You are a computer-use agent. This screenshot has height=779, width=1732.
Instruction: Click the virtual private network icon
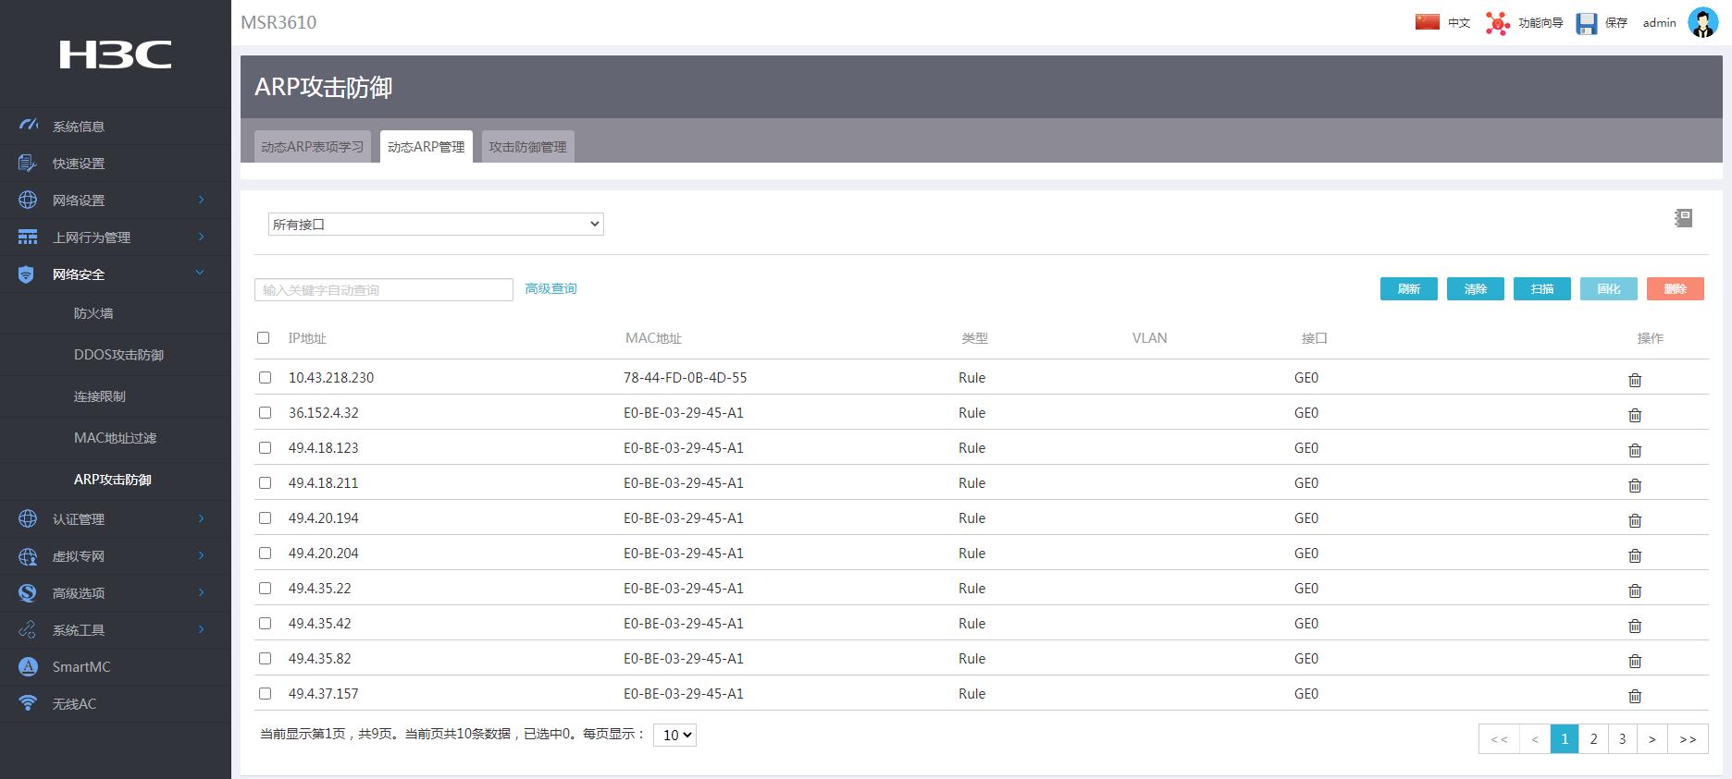[x=28, y=555]
